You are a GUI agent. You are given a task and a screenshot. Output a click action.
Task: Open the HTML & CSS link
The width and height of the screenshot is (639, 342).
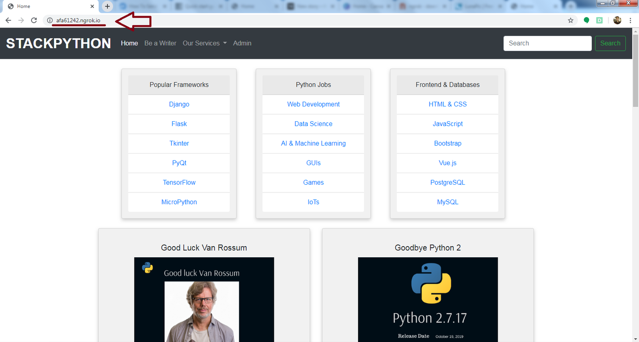tap(448, 104)
